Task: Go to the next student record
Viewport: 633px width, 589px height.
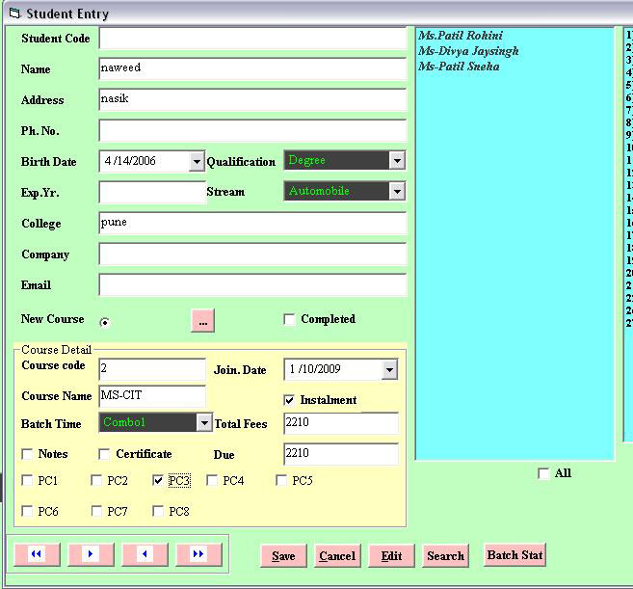Action: click(91, 554)
